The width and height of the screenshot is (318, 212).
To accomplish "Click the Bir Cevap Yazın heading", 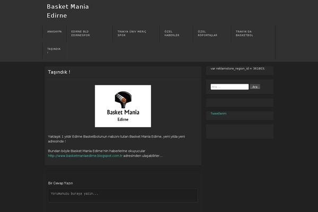I will [60, 183].
